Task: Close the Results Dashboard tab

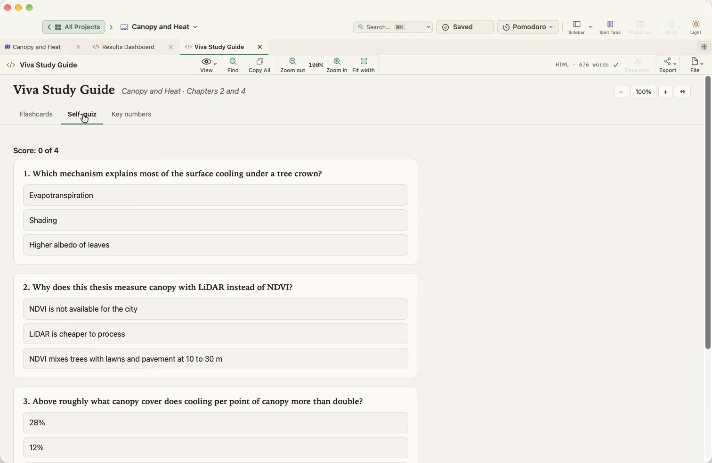Action: pyautogui.click(x=170, y=47)
